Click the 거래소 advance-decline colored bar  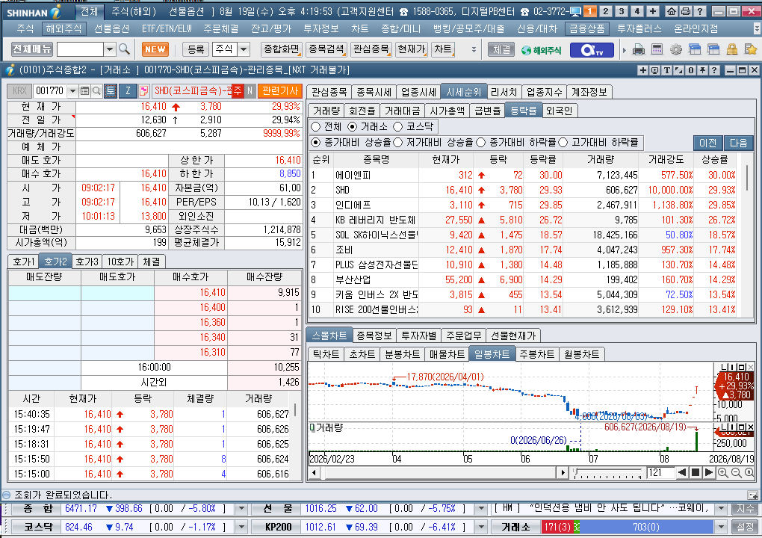[627, 527]
